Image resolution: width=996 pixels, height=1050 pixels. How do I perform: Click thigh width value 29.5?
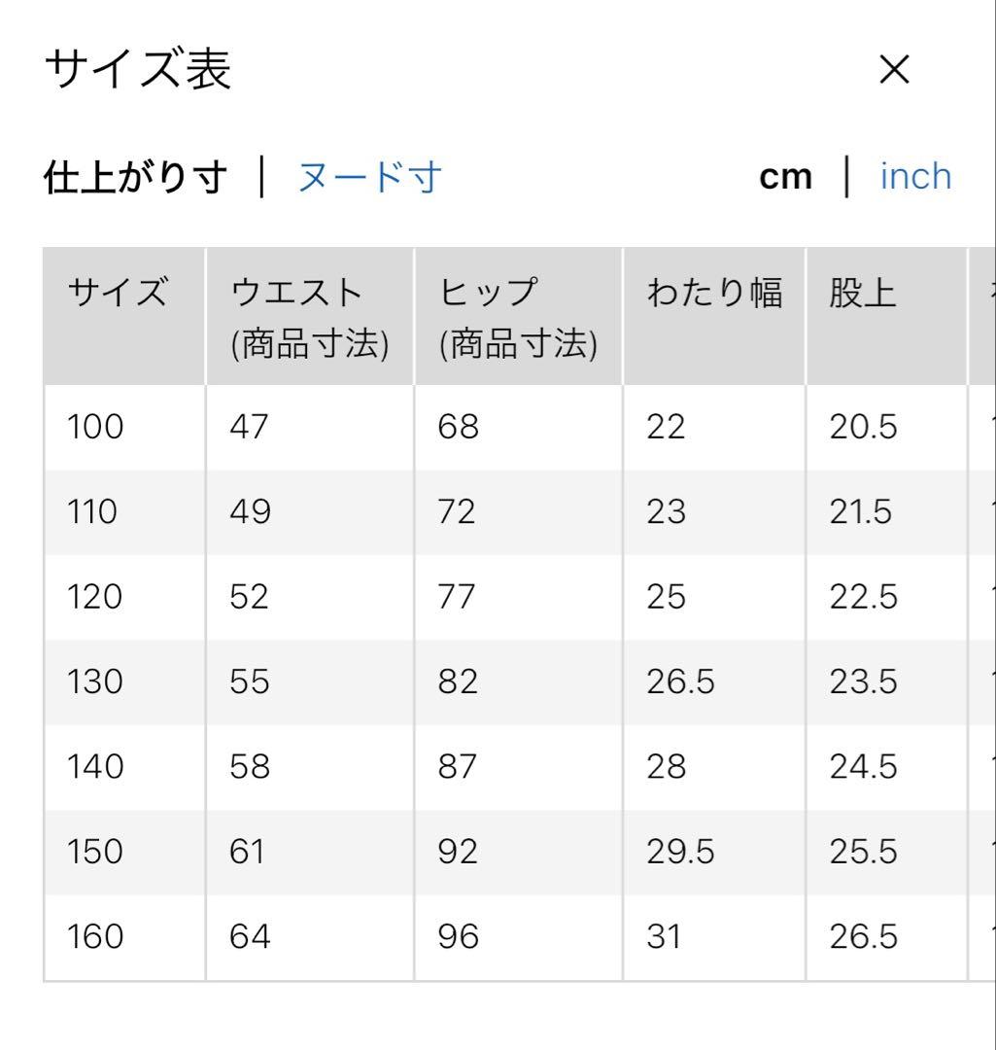point(681,851)
